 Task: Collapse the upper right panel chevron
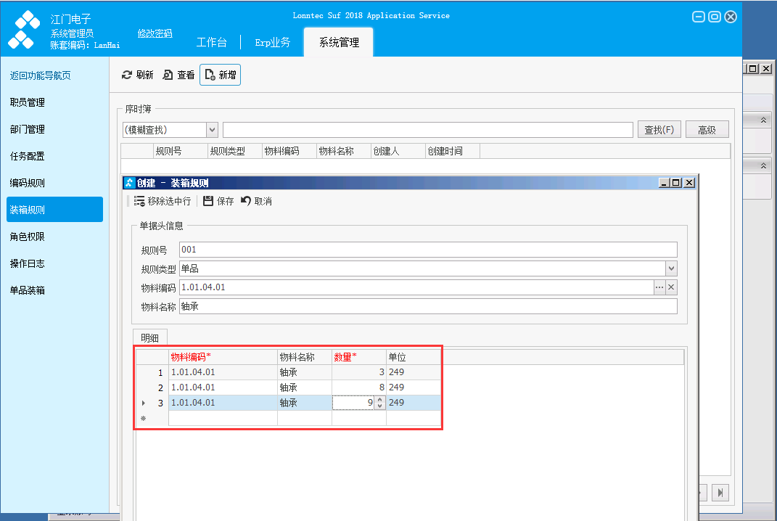(x=763, y=120)
